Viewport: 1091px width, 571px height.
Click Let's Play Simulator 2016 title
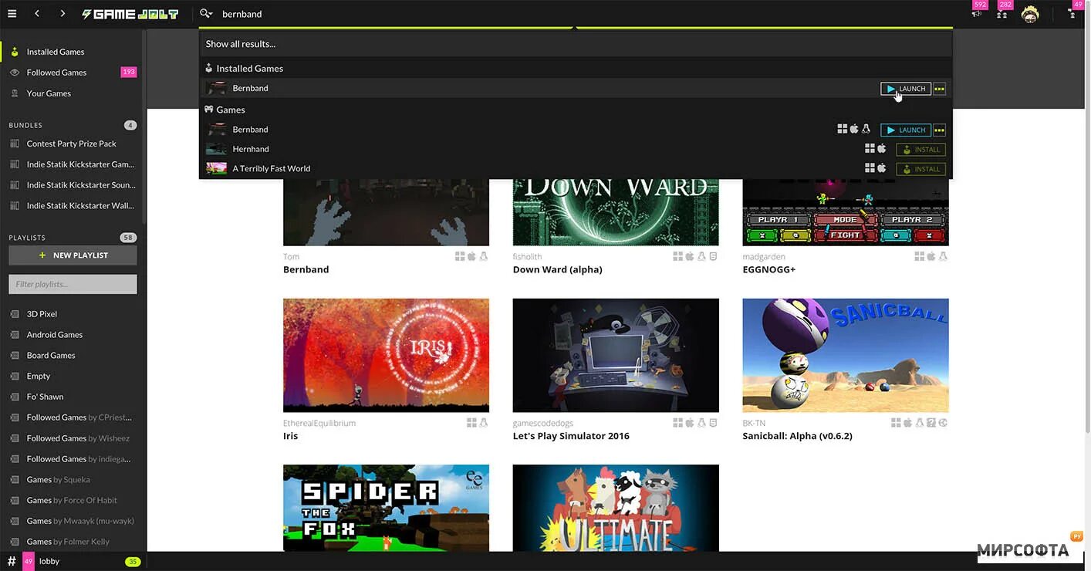571,436
